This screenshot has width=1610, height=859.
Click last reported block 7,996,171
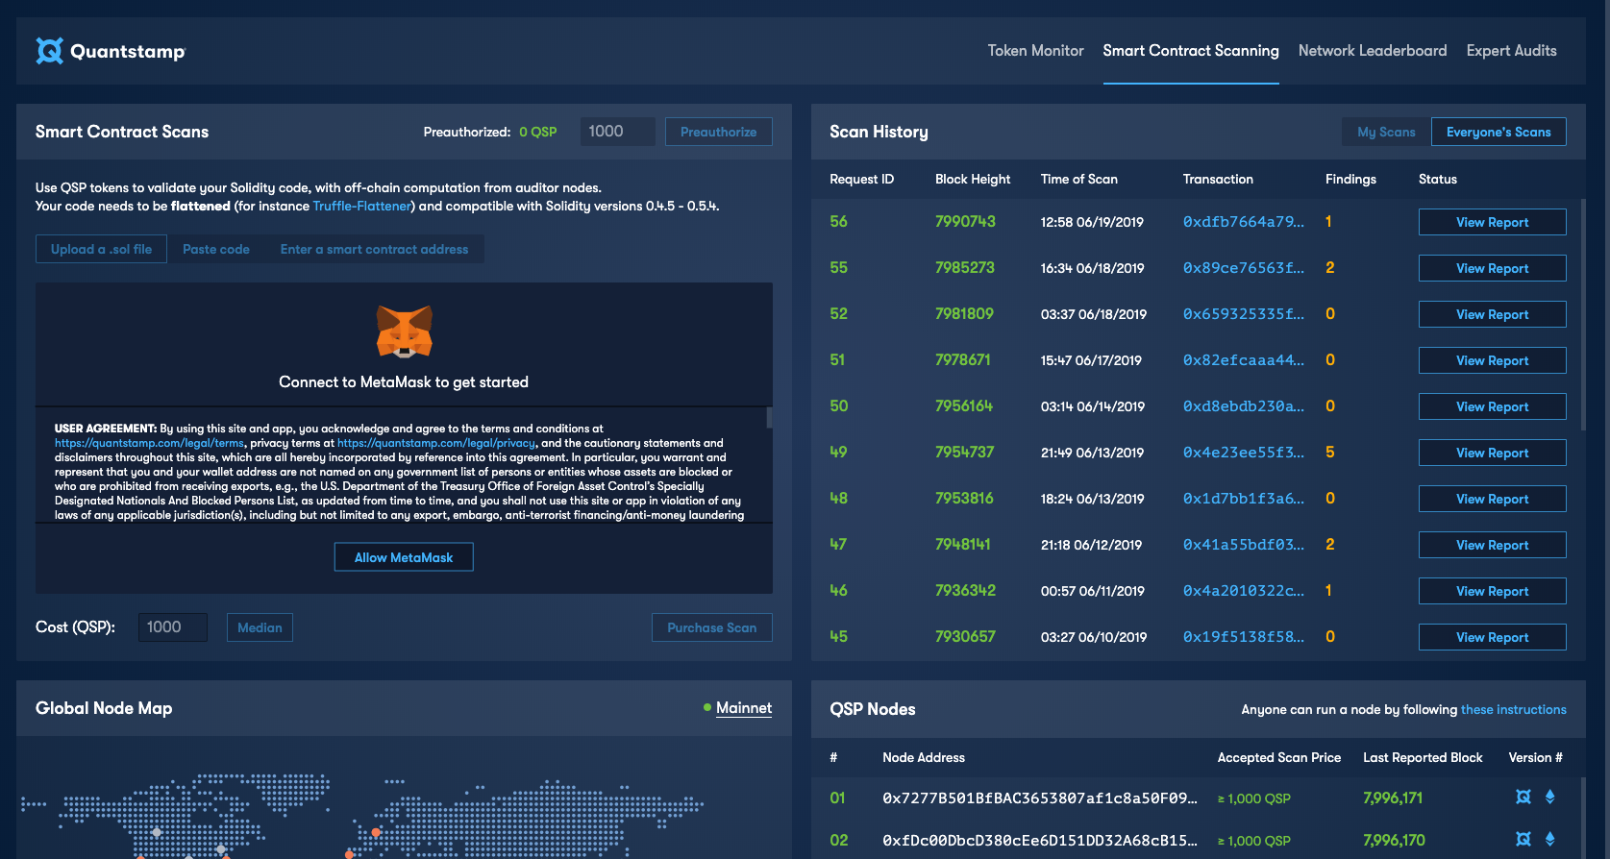(1393, 798)
